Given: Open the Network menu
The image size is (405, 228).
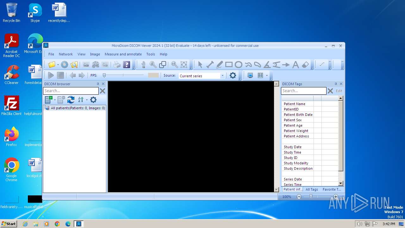Looking at the screenshot, I should tap(66, 54).
